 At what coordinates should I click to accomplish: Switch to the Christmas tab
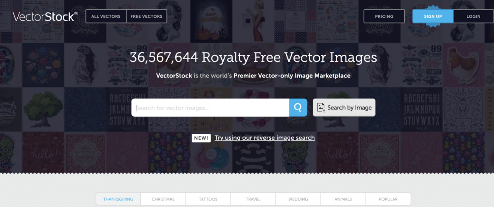(163, 199)
